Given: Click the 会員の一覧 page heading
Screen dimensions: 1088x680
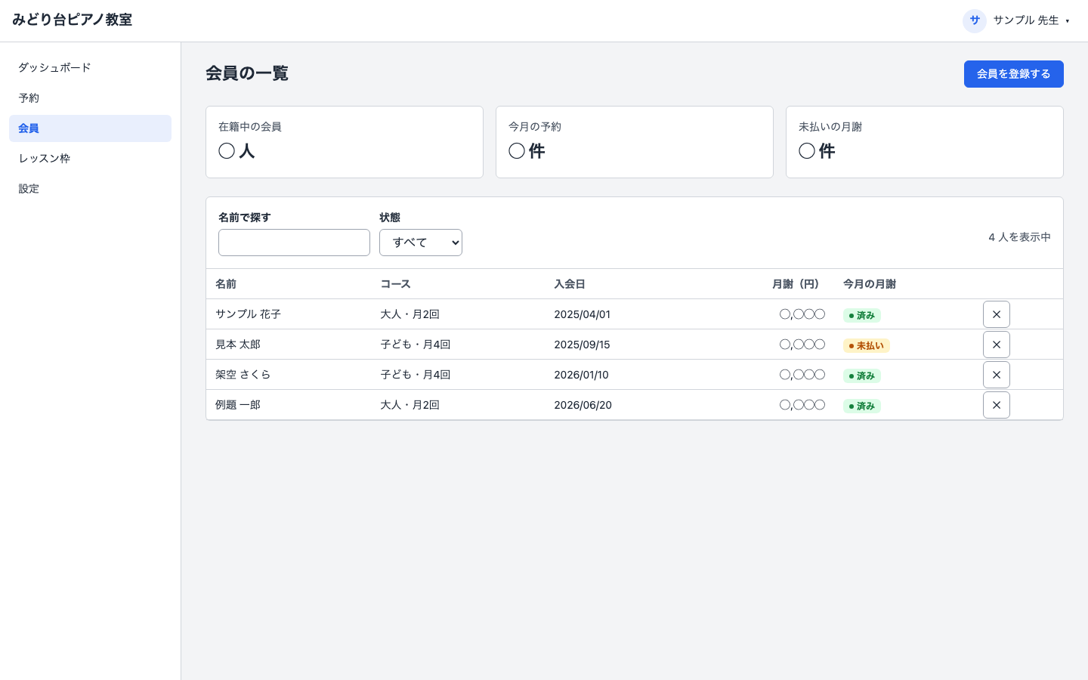Looking at the screenshot, I should click(247, 73).
